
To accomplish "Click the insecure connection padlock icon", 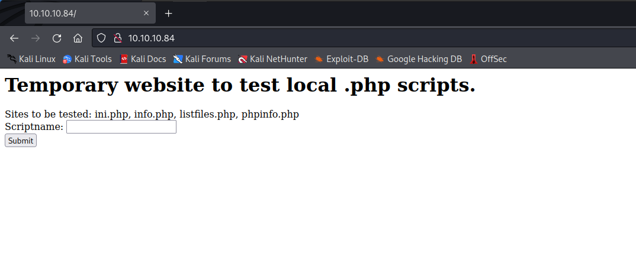I will coord(117,38).
